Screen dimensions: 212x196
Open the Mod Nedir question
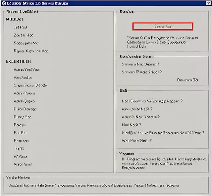click(132, 125)
